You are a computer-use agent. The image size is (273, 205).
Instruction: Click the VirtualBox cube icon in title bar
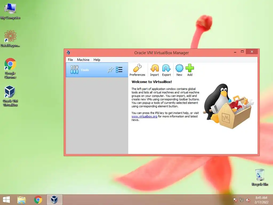pyautogui.click(x=68, y=53)
